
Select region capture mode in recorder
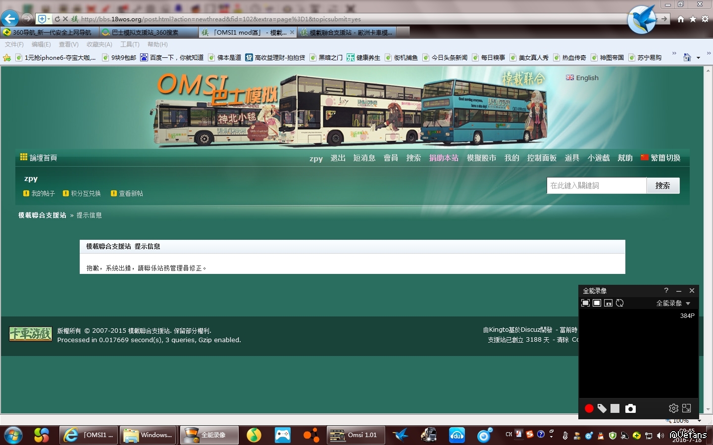tap(585, 303)
